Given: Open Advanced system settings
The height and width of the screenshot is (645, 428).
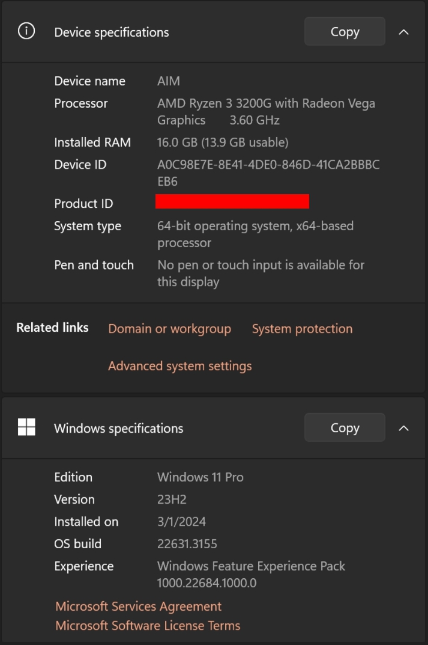Looking at the screenshot, I should [x=180, y=366].
